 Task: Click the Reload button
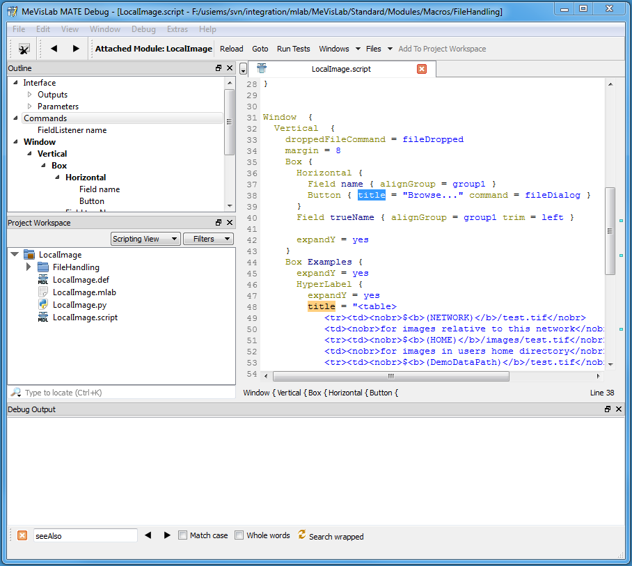click(x=232, y=49)
